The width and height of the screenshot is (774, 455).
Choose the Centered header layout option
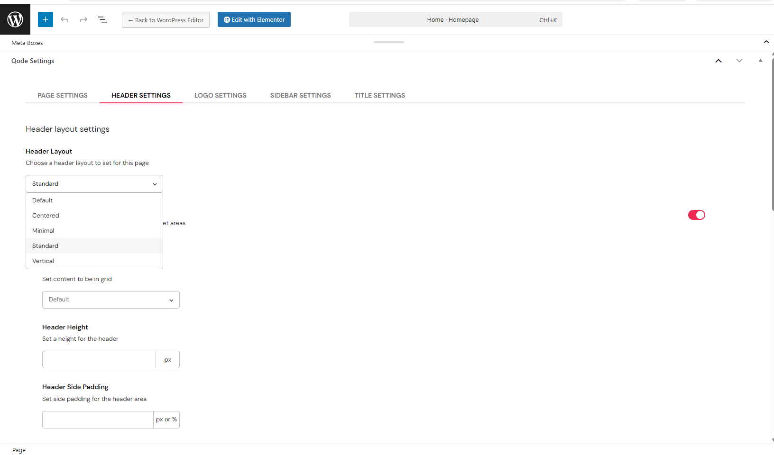click(94, 216)
